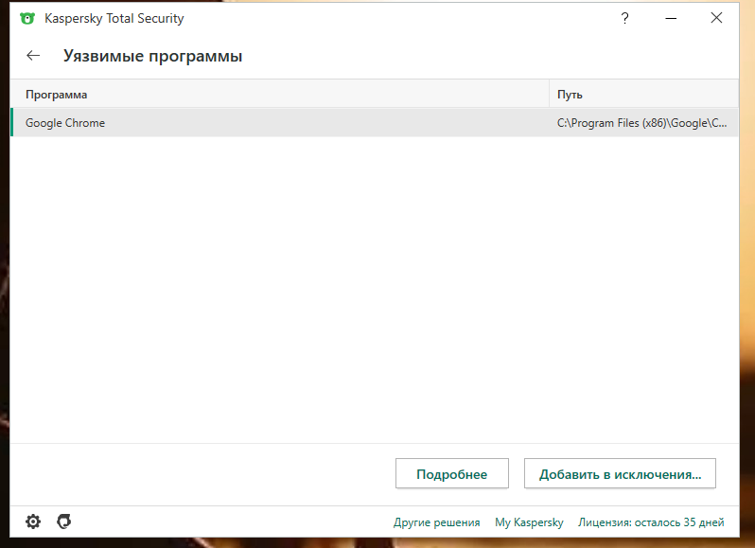755x548 pixels.
Task: Select the Google Chrome row
Action: pos(374,123)
